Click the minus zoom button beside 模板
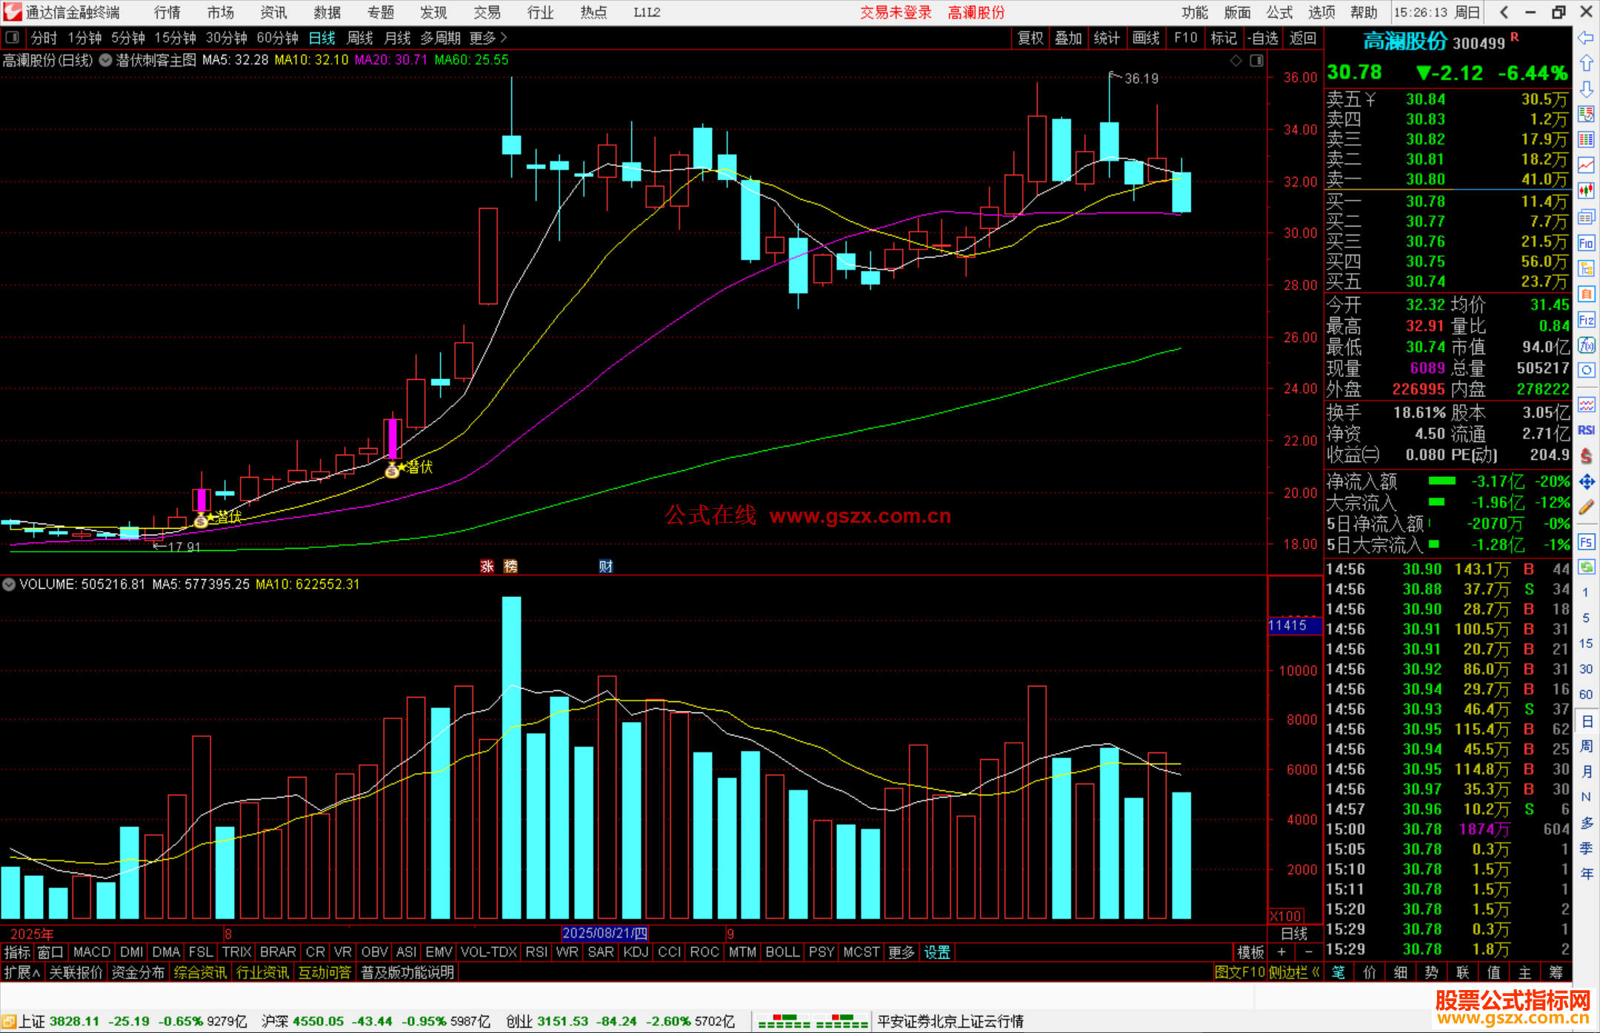 point(1308,952)
